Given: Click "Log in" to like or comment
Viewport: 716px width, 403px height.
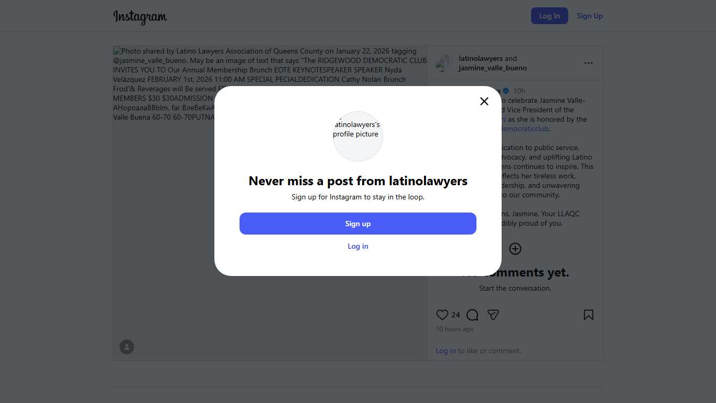Looking at the screenshot, I should pyautogui.click(x=446, y=351).
